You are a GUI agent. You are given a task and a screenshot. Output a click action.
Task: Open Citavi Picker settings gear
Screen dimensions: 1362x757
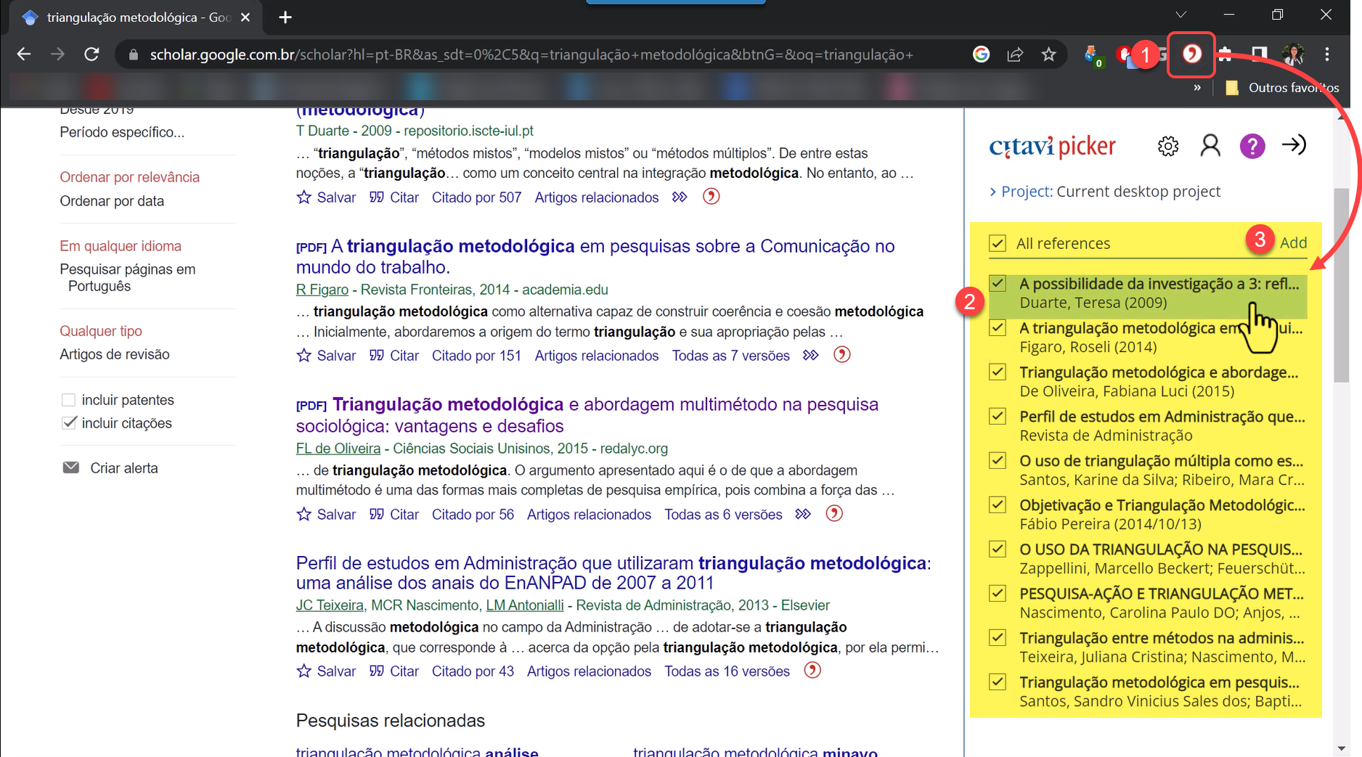(x=1168, y=146)
